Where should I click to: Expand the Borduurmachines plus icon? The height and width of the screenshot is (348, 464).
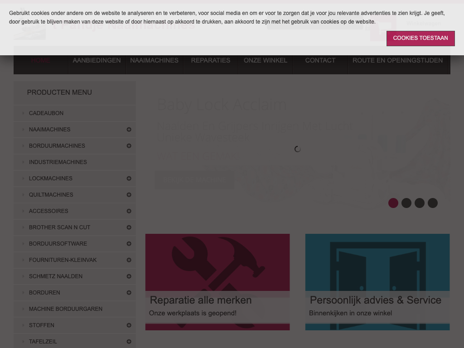tap(129, 146)
